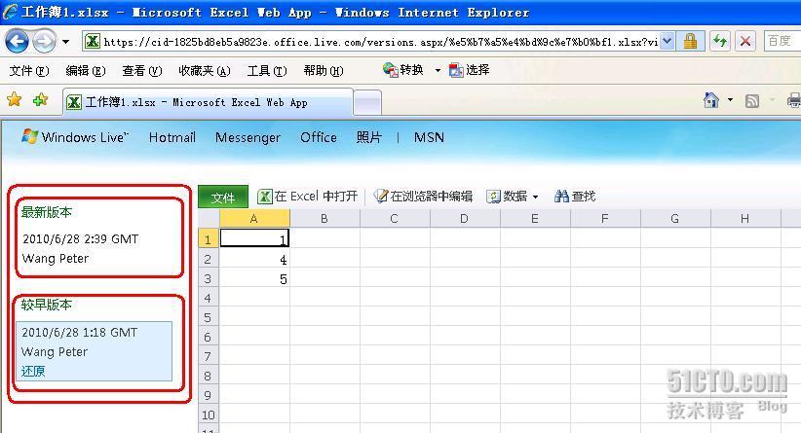Open the recent pages dropdown arrow
The height and width of the screenshot is (433, 801).
pyautogui.click(x=66, y=42)
